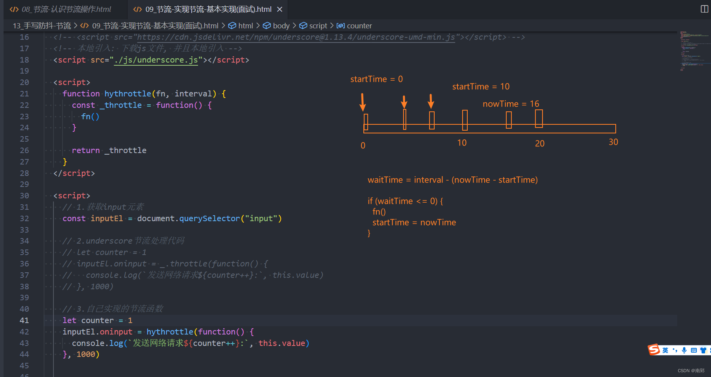Open the 13_手写防抖-节流 breadcrumb folder
Screen dimensions: 711x377
42,26
